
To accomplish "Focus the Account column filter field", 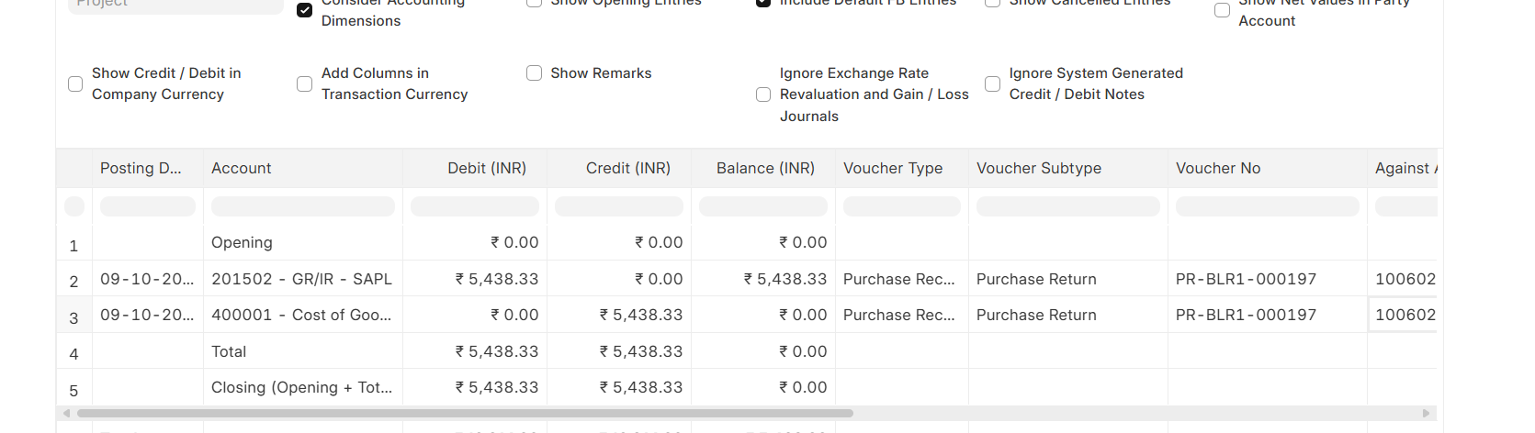I will (302, 207).
